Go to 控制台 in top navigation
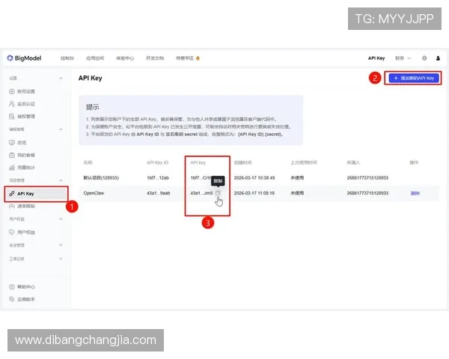The height and width of the screenshot is (359, 449). (67, 58)
